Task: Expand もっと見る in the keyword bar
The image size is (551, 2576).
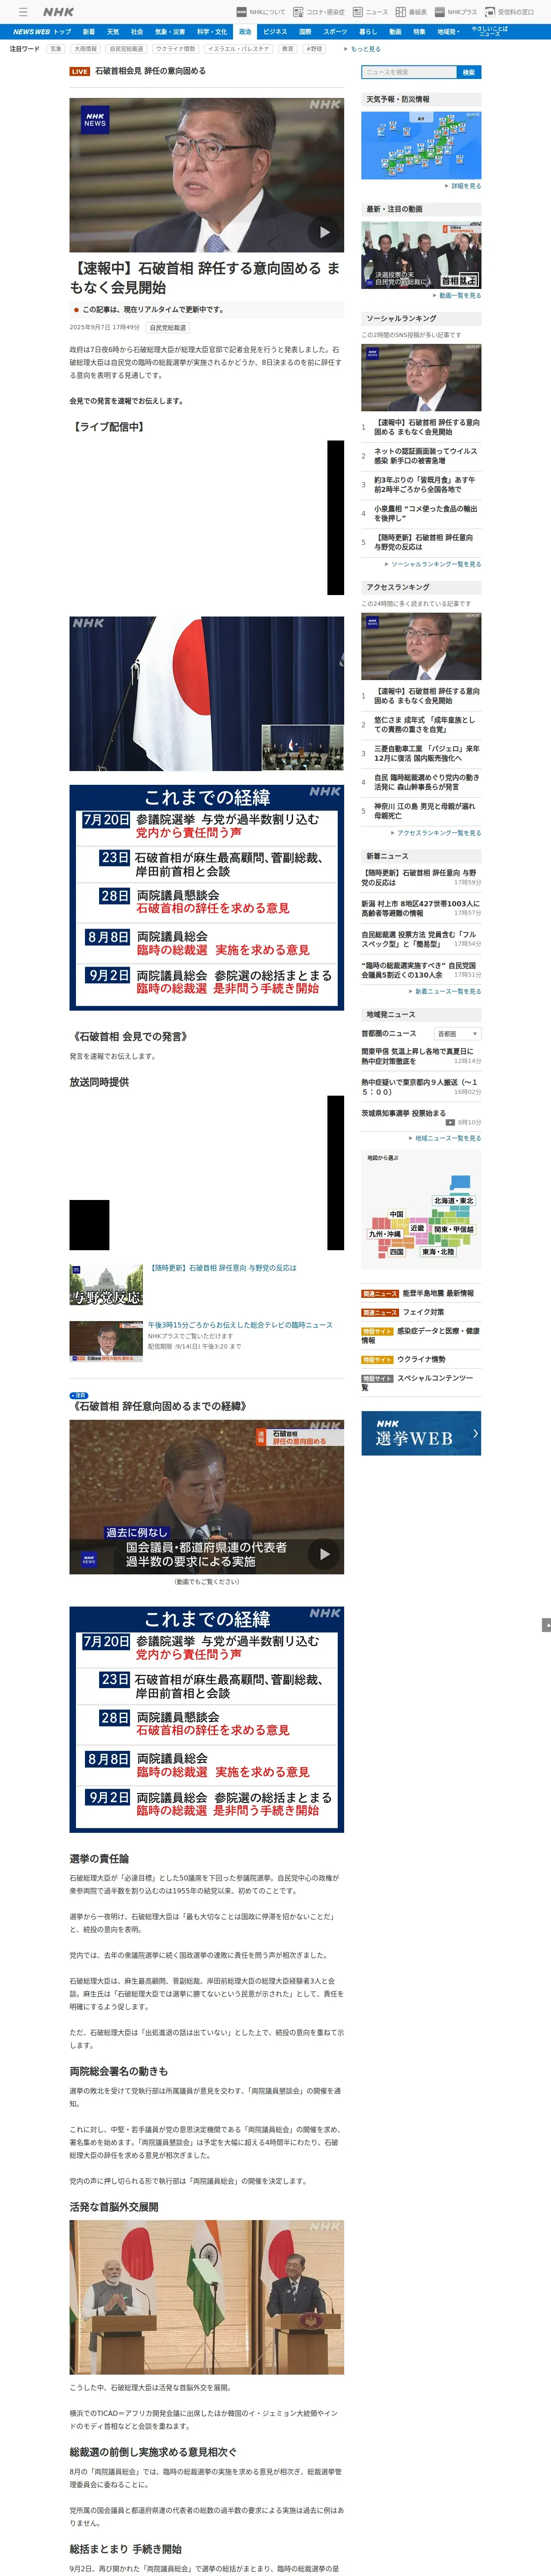Action: 362,48
